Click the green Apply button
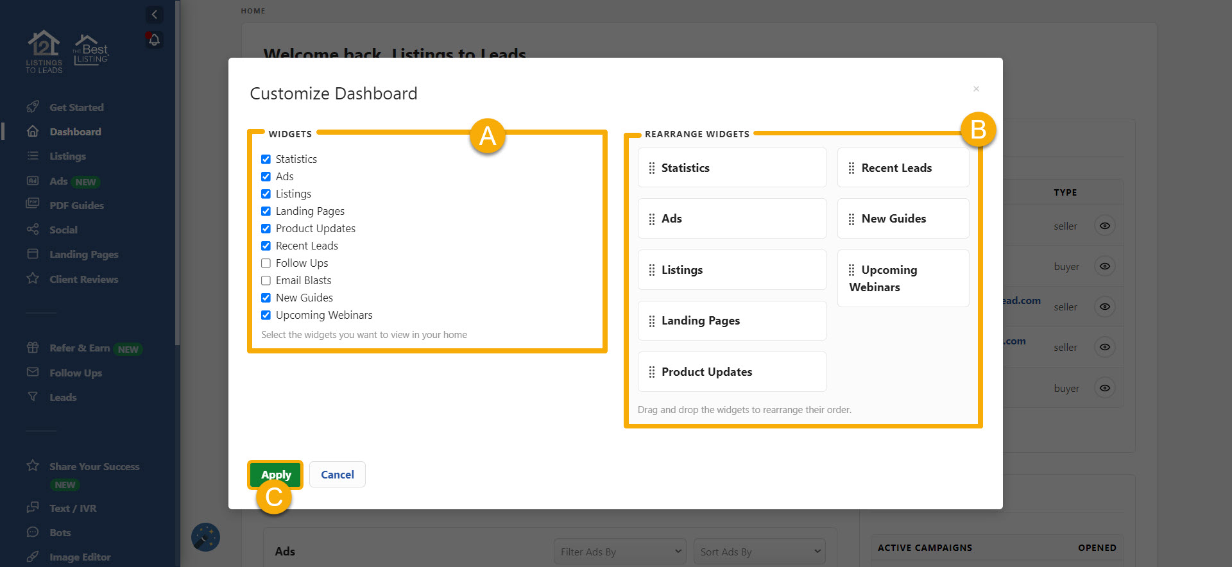Screen dimensions: 1232x567 point(276,475)
